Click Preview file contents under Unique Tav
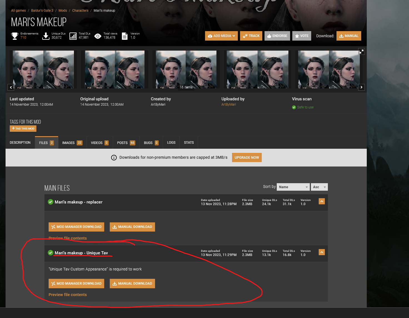Screen dimensions: 409x318 [x=68, y=295]
